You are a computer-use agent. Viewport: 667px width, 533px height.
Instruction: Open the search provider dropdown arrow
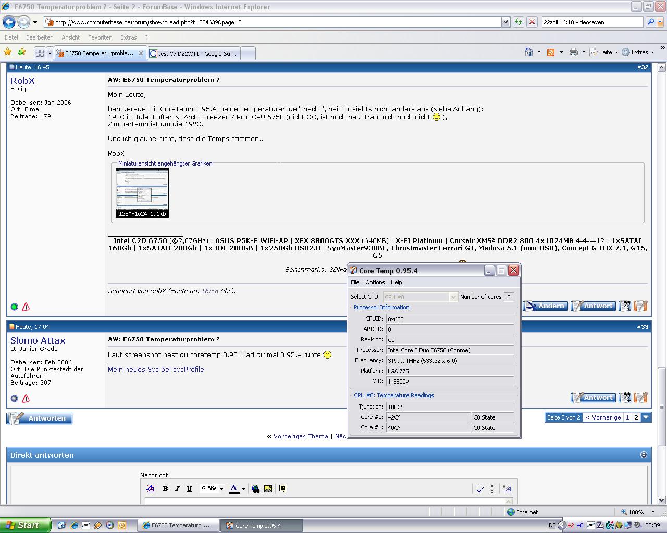click(660, 22)
